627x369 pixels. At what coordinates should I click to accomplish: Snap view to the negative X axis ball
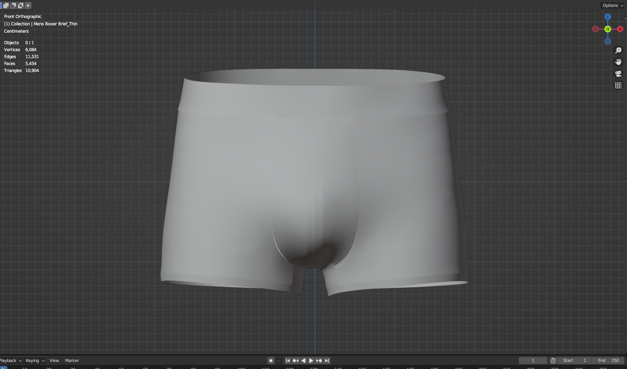point(595,29)
